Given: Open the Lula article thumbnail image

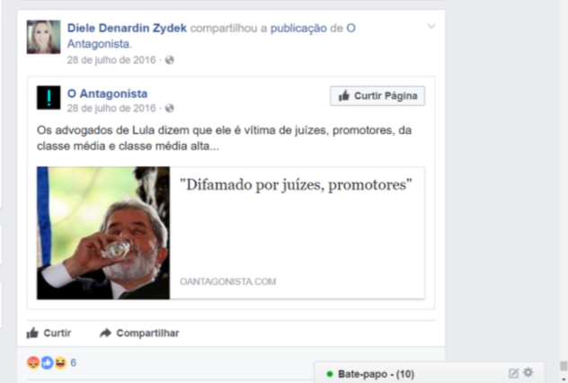Looking at the screenshot, I should [103, 233].
